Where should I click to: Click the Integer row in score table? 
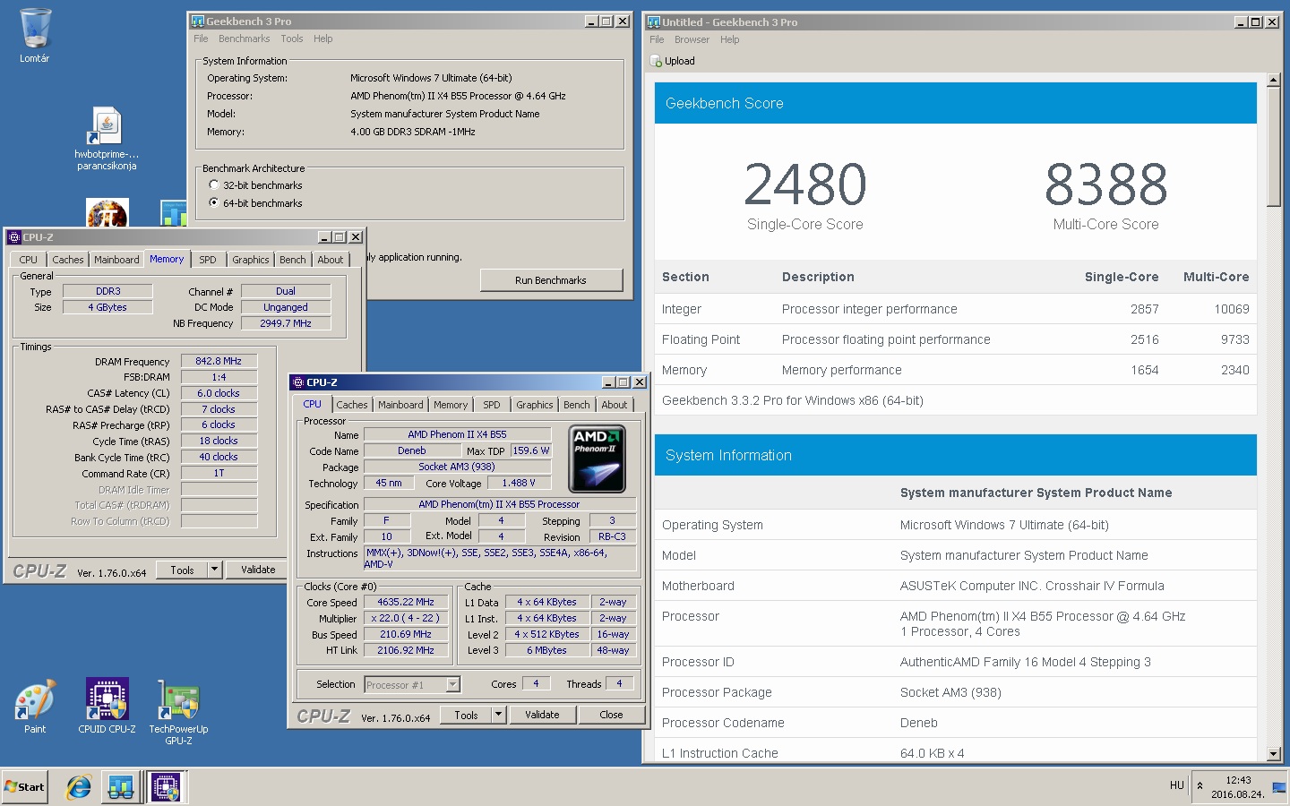(956, 309)
